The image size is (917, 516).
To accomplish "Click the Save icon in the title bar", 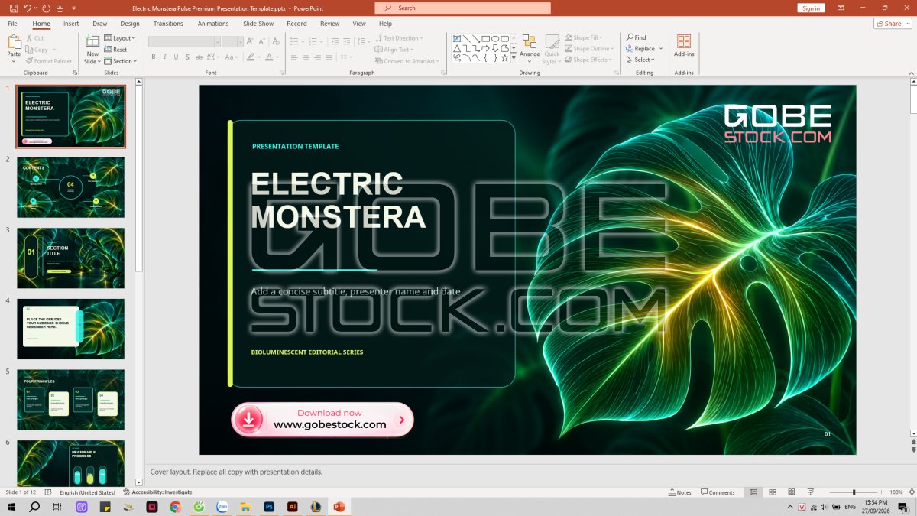I will [x=13, y=8].
